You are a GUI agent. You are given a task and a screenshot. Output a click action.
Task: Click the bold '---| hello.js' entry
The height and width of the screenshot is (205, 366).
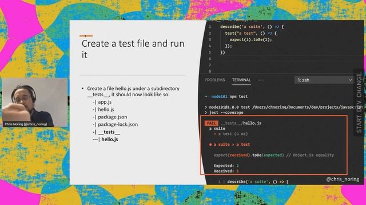[105, 140]
